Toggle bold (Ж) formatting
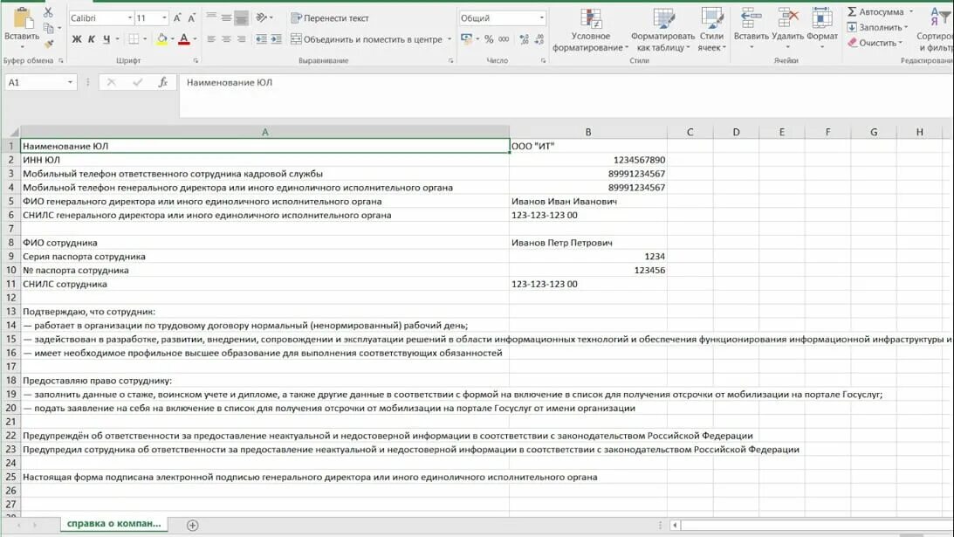 click(x=77, y=39)
